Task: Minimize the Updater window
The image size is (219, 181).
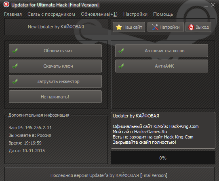Action: tap(206, 5)
